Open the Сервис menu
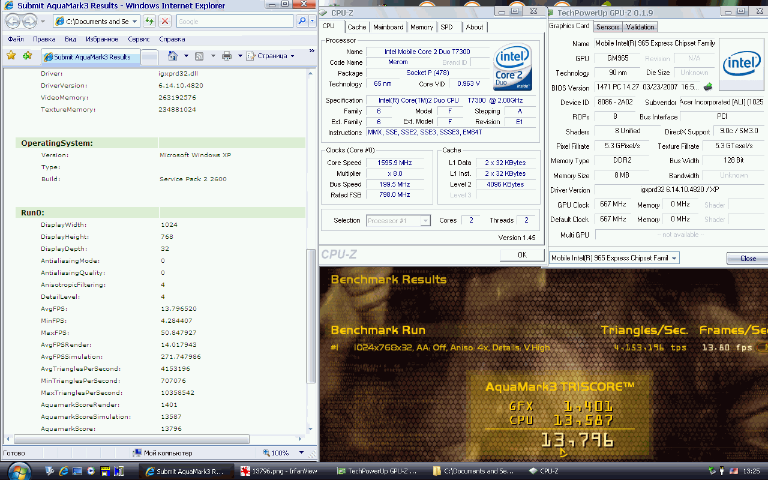768x480 pixels. click(139, 39)
